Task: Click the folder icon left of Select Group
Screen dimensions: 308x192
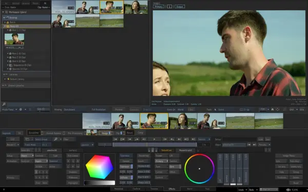Action: click(27, 139)
